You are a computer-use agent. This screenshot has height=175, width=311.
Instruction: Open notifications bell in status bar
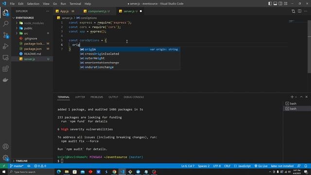pos(306,166)
